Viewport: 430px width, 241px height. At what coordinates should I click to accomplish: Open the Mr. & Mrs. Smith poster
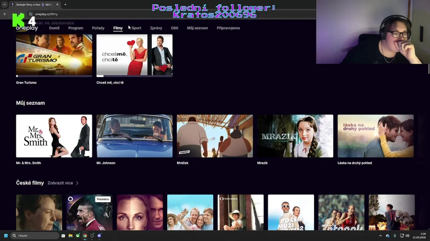(x=54, y=136)
